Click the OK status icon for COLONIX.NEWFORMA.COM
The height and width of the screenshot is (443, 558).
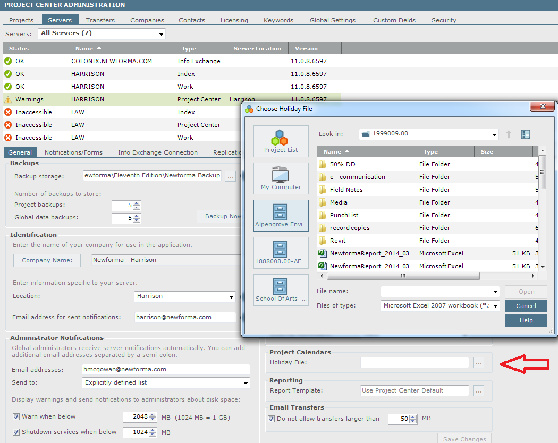(x=8, y=61)
